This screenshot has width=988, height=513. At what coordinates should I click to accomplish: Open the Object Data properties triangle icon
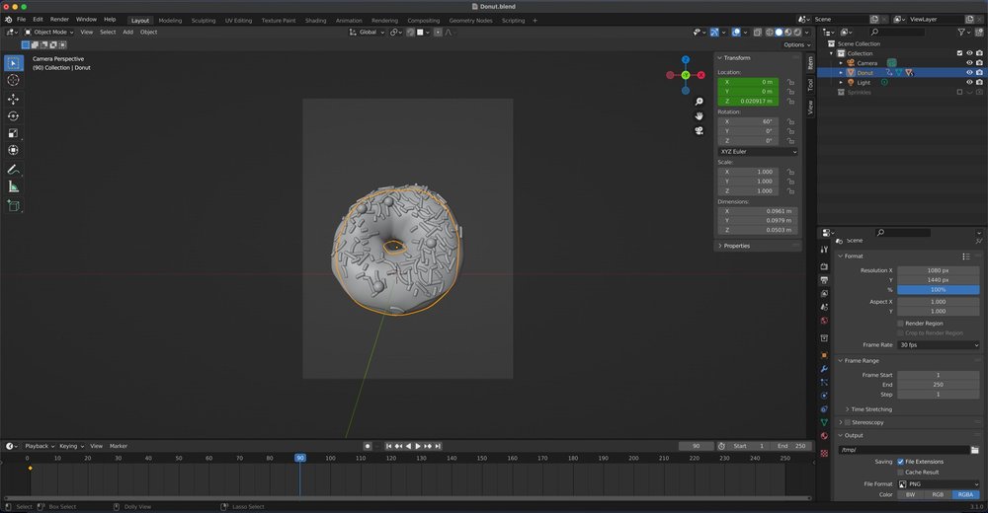(x=824, y=422)
